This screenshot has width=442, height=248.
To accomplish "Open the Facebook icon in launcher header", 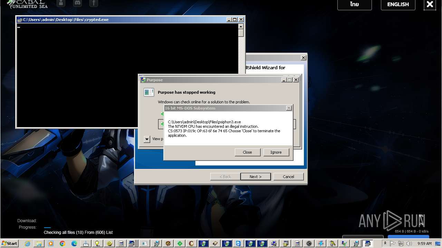I will pos(94,3).
